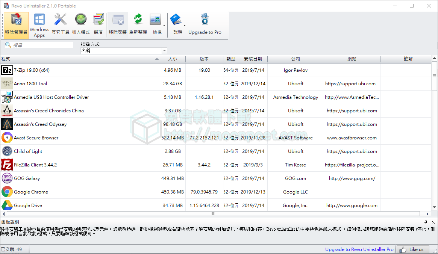The height and width of the screenshot is (254, 438).
Task: Open the 檢視 dropdown arrow
Action: coord(164,25)
